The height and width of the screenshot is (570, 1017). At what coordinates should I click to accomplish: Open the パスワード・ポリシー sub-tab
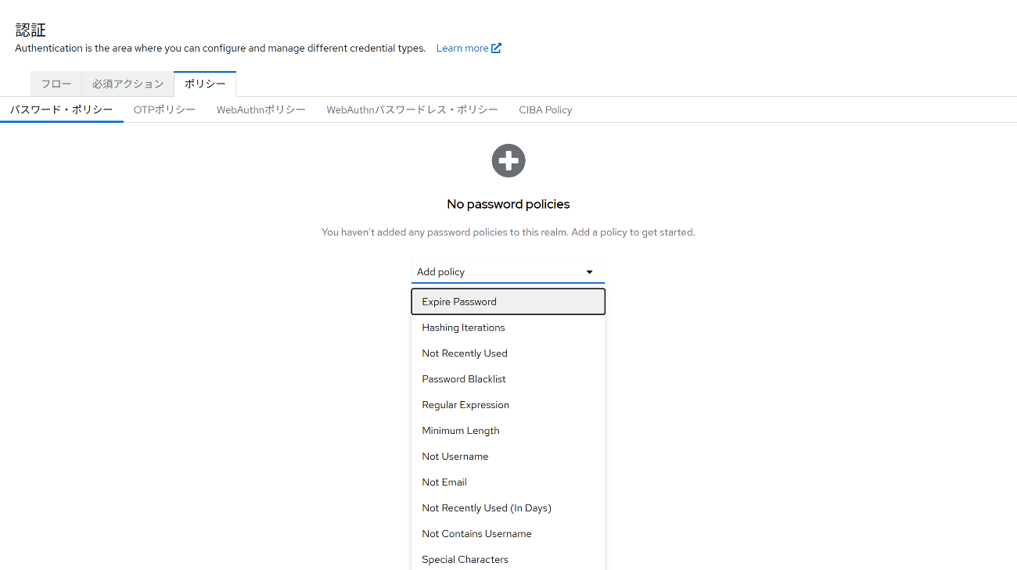62,109
